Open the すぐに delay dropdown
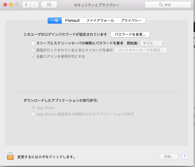Screen dimensions: 195x167 pyautogui.click(x=153, y=43)
